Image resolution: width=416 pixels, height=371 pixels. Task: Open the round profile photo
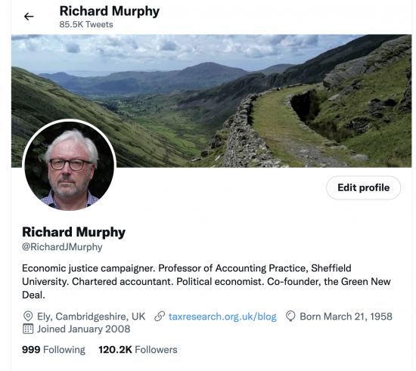coord(70,165)
